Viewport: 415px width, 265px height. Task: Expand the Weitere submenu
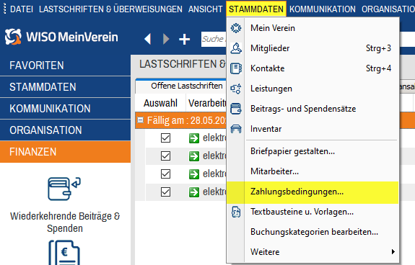point(313,252)
